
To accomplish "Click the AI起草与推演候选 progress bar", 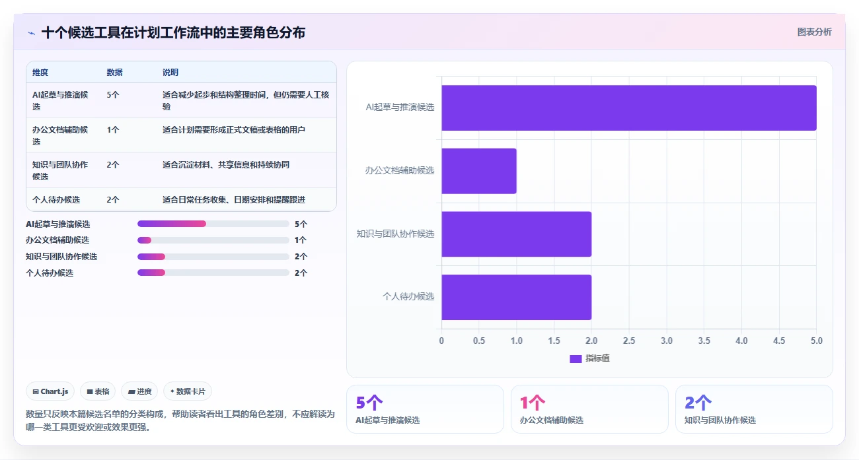I will (x=213, y=224).
